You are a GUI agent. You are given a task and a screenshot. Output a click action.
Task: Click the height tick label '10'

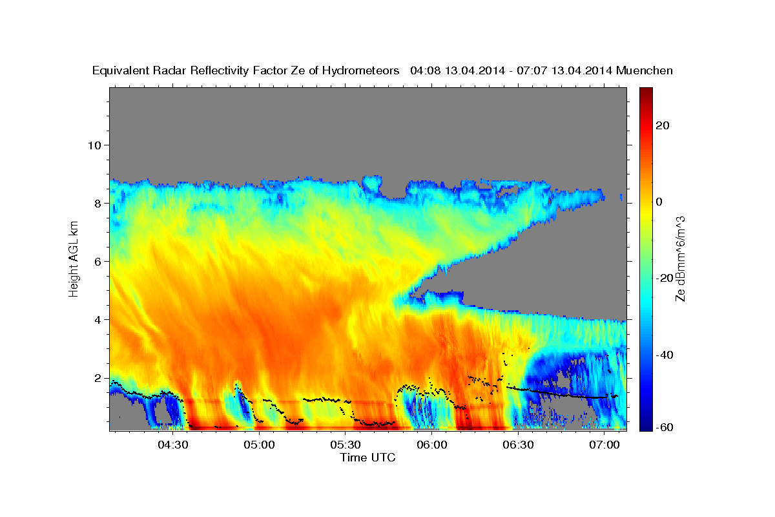click(94, 145)
